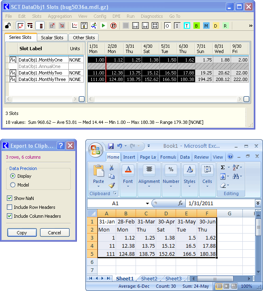Click the Excel Help question mark icon

point(230,157)
